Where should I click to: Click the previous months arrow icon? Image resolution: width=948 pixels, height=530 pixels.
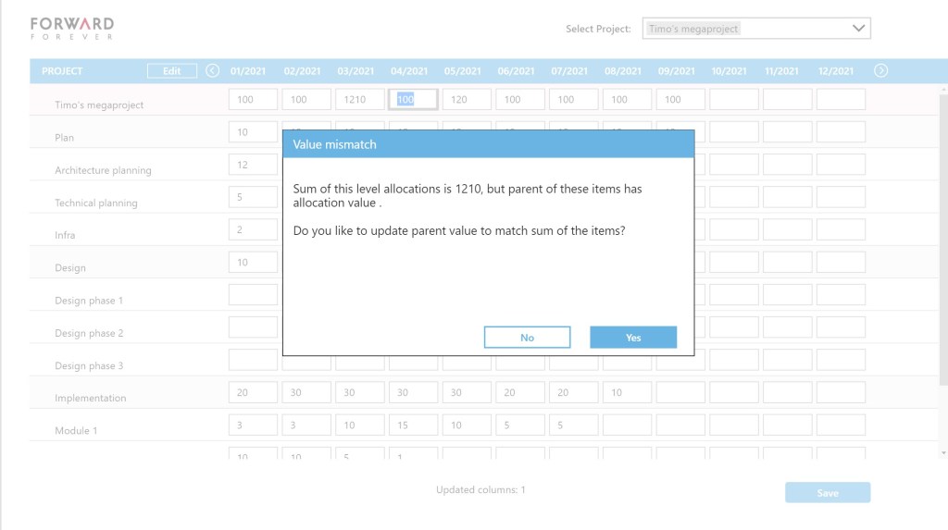(213, 70)
